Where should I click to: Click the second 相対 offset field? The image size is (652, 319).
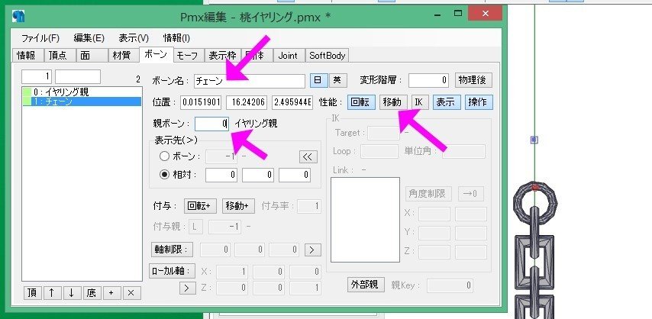point(258,175)
